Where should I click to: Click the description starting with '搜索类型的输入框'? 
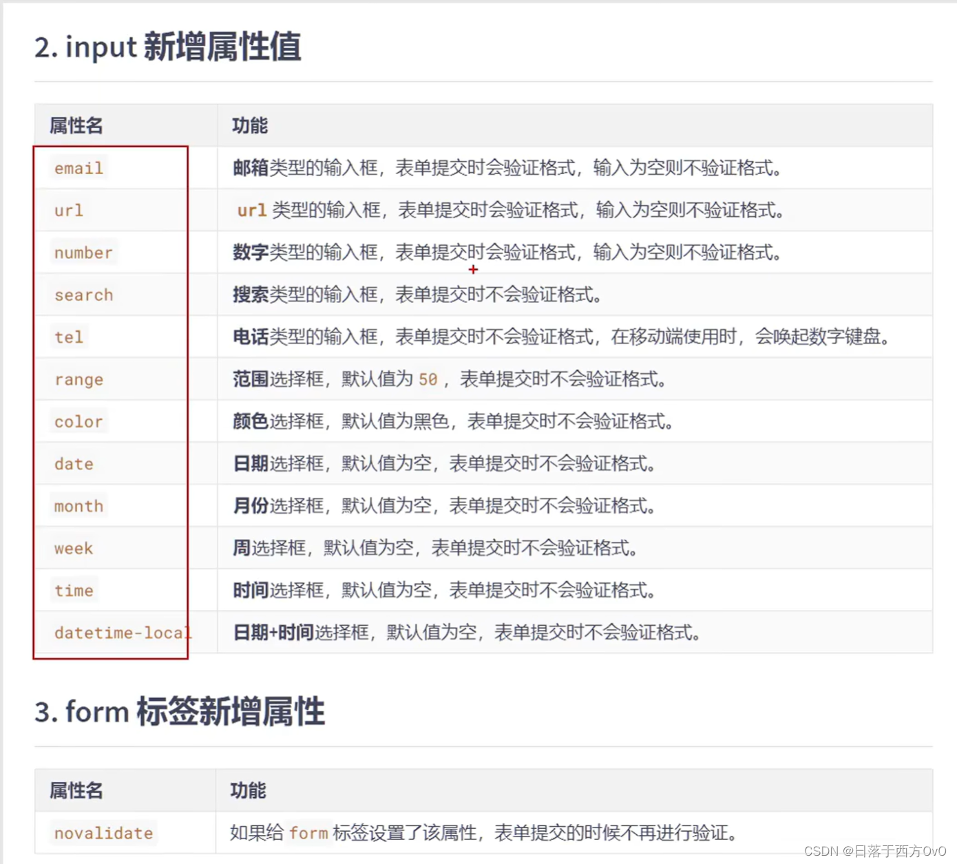417,295
